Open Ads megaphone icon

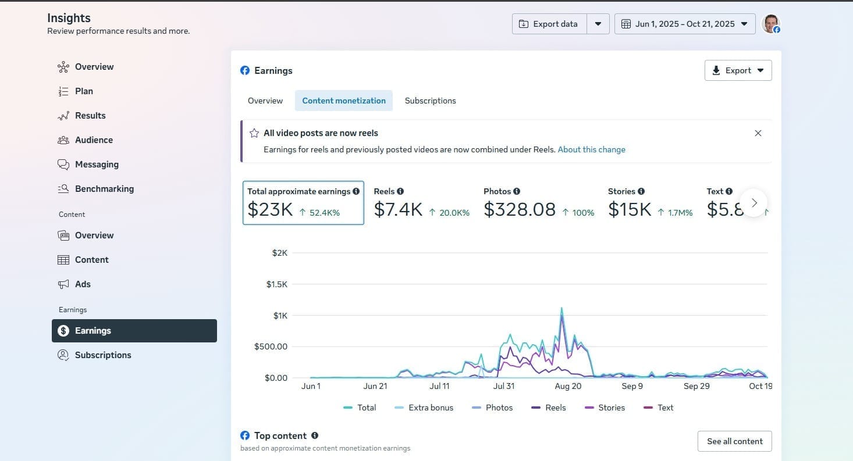click(63, 284)
